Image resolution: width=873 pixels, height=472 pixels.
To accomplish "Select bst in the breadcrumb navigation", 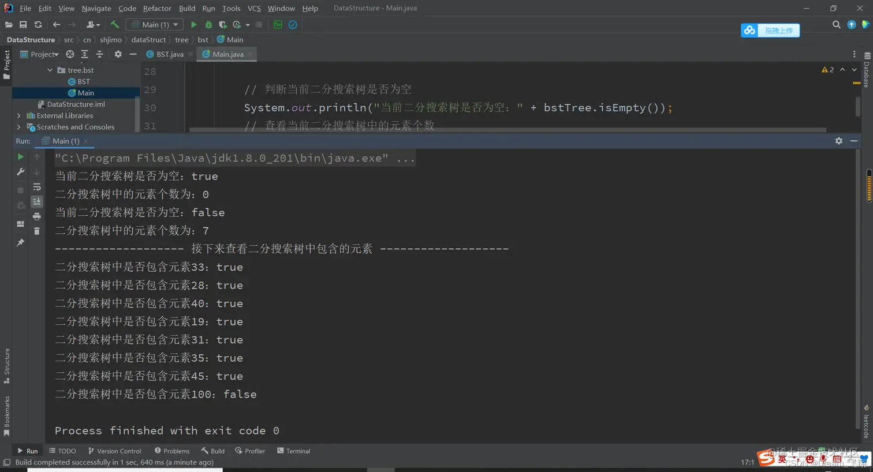I will pos(203,40).
